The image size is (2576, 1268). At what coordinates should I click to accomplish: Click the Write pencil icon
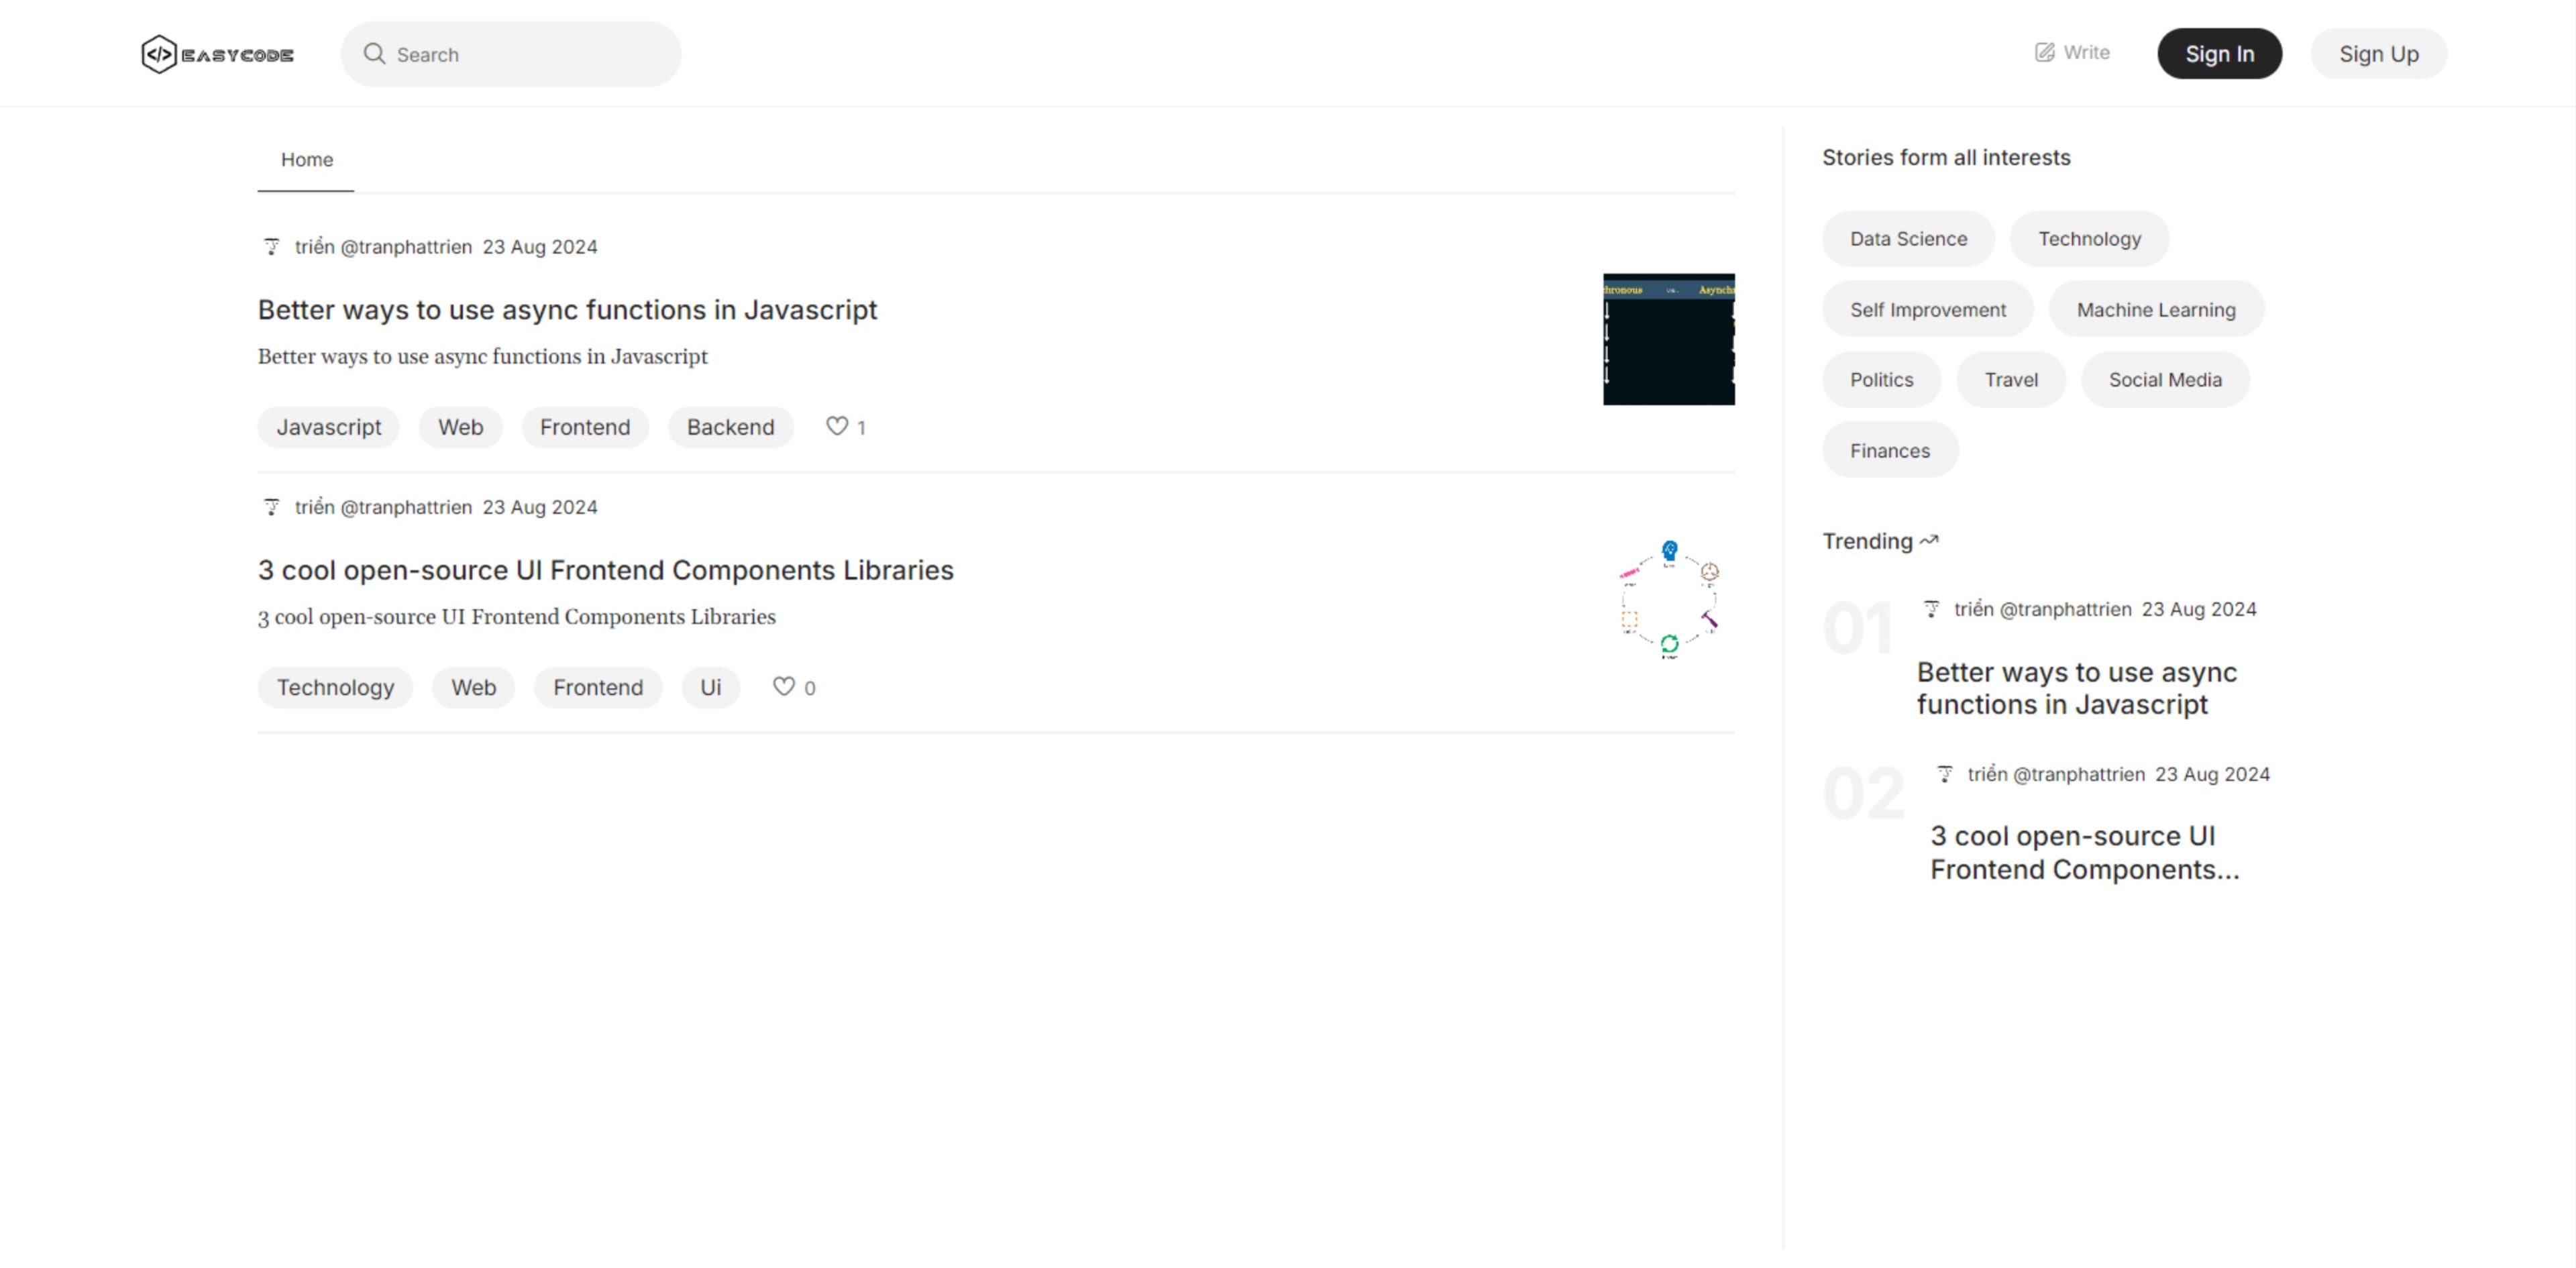[2044, 52]
